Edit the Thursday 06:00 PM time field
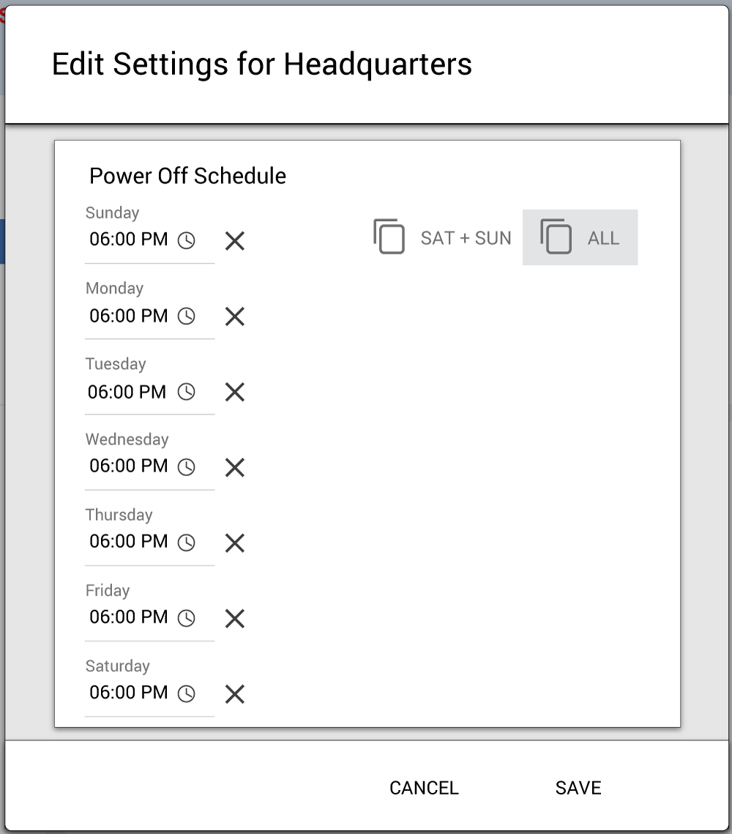732x834 pixels. (x=129, y=541)
